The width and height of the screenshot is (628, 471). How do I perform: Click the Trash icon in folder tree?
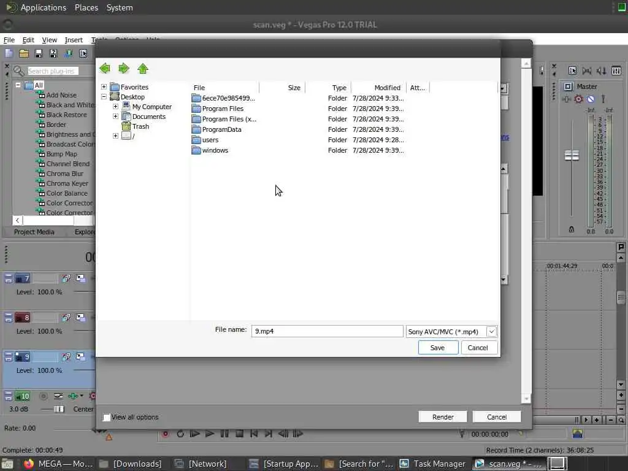click(x=126, y=126)
